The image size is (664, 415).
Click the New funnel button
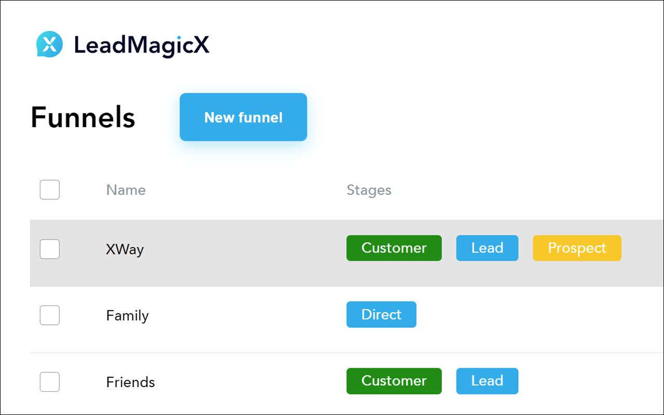click(243, 117)
